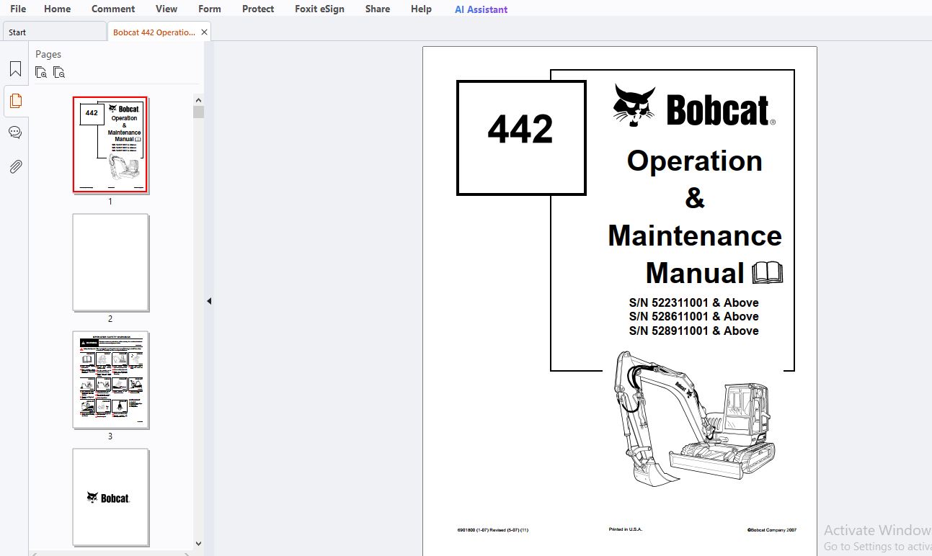
Task: Click the enlarge page thumbnails icon
Action: (x=41, y=72)
